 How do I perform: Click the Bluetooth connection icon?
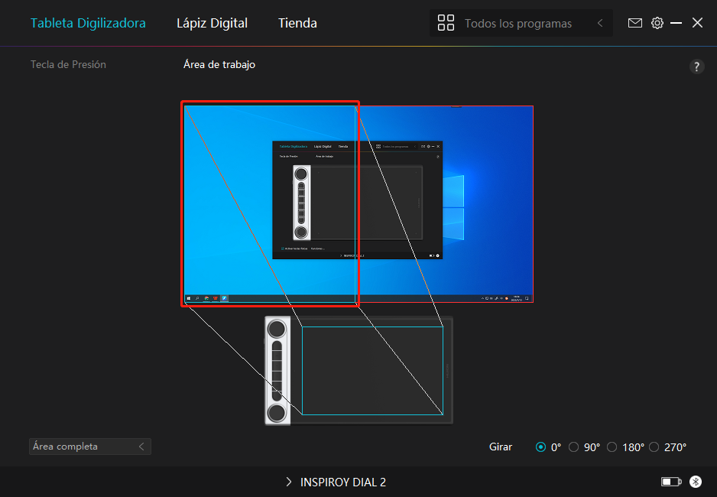695,482
